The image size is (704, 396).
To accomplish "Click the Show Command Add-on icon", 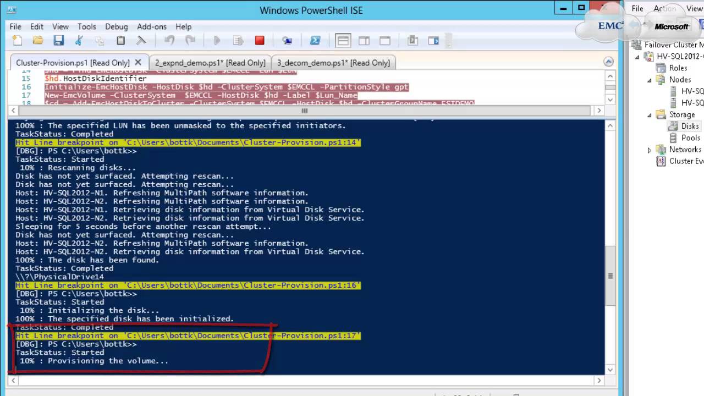I will 433,41.
